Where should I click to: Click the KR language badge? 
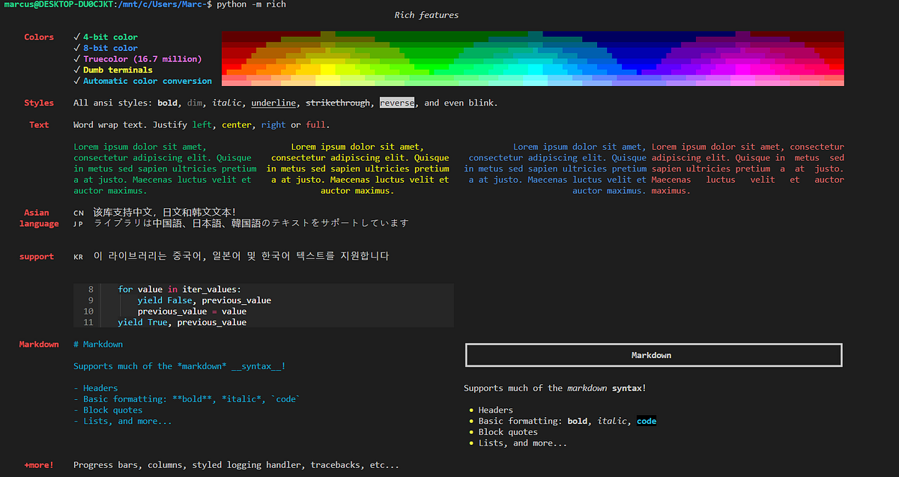coord(79,255)
